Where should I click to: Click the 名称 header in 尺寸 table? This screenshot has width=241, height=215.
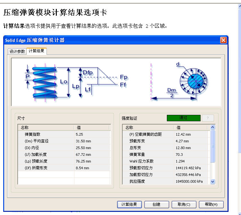(x=46, y=128)
